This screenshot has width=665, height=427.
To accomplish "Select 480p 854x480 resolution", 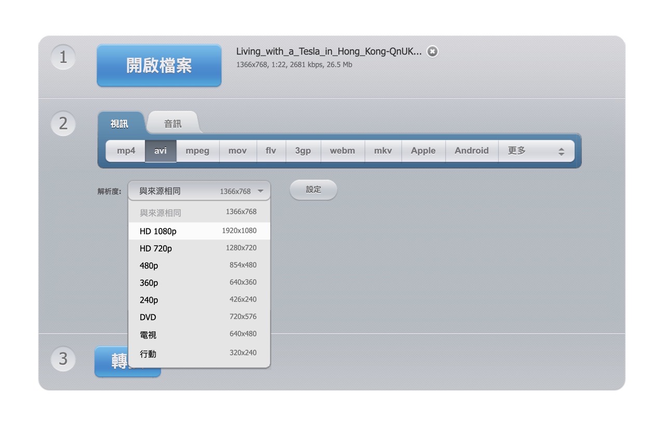I will (199, 265).
